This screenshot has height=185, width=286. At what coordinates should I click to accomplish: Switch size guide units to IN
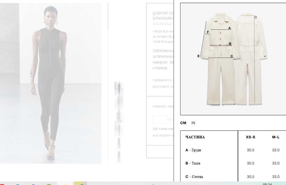pos(193,123)
